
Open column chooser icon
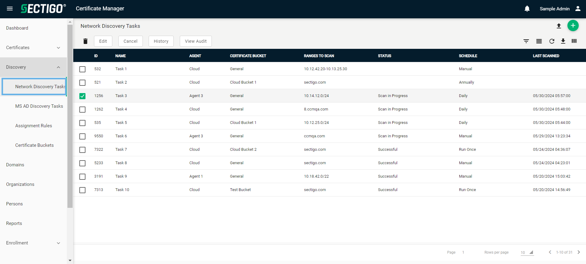(x=574, y=41)
